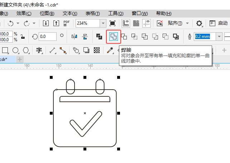Click the checkmark shape in drawing
The image size is (230, 163).
point(86,124)
